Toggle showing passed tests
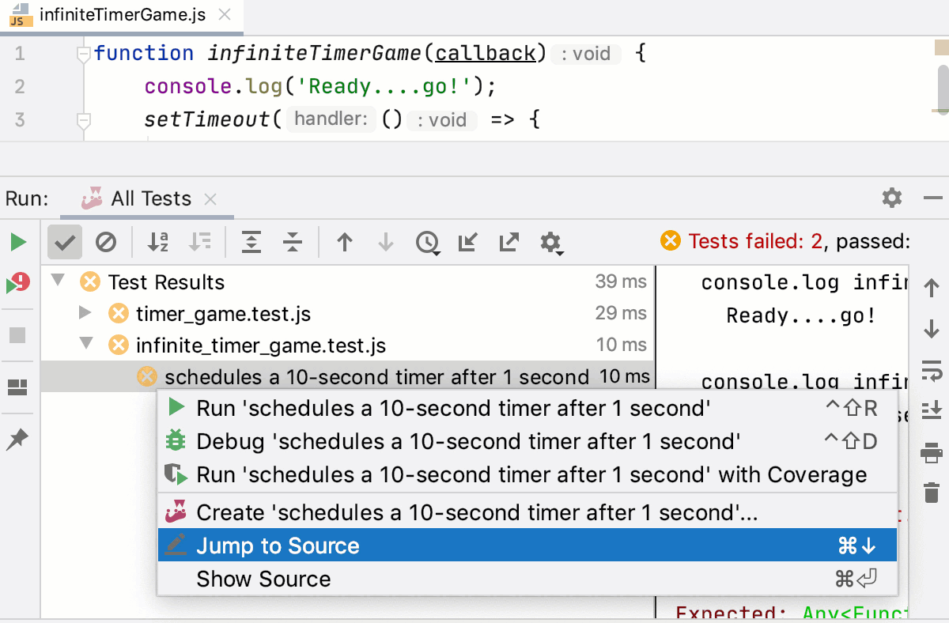 (64, 242)
